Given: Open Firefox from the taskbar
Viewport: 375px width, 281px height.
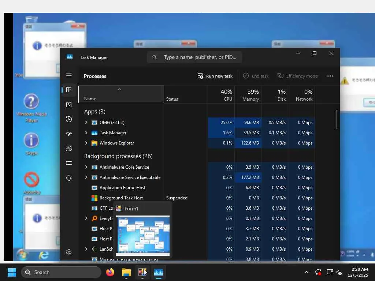Looking at the screenshot, I should pyautogui.click(x=110, y=272).
